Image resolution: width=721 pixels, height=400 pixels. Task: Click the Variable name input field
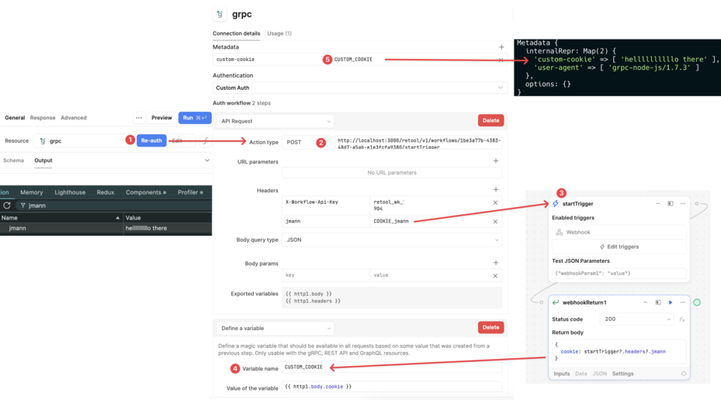click(392, 367)
